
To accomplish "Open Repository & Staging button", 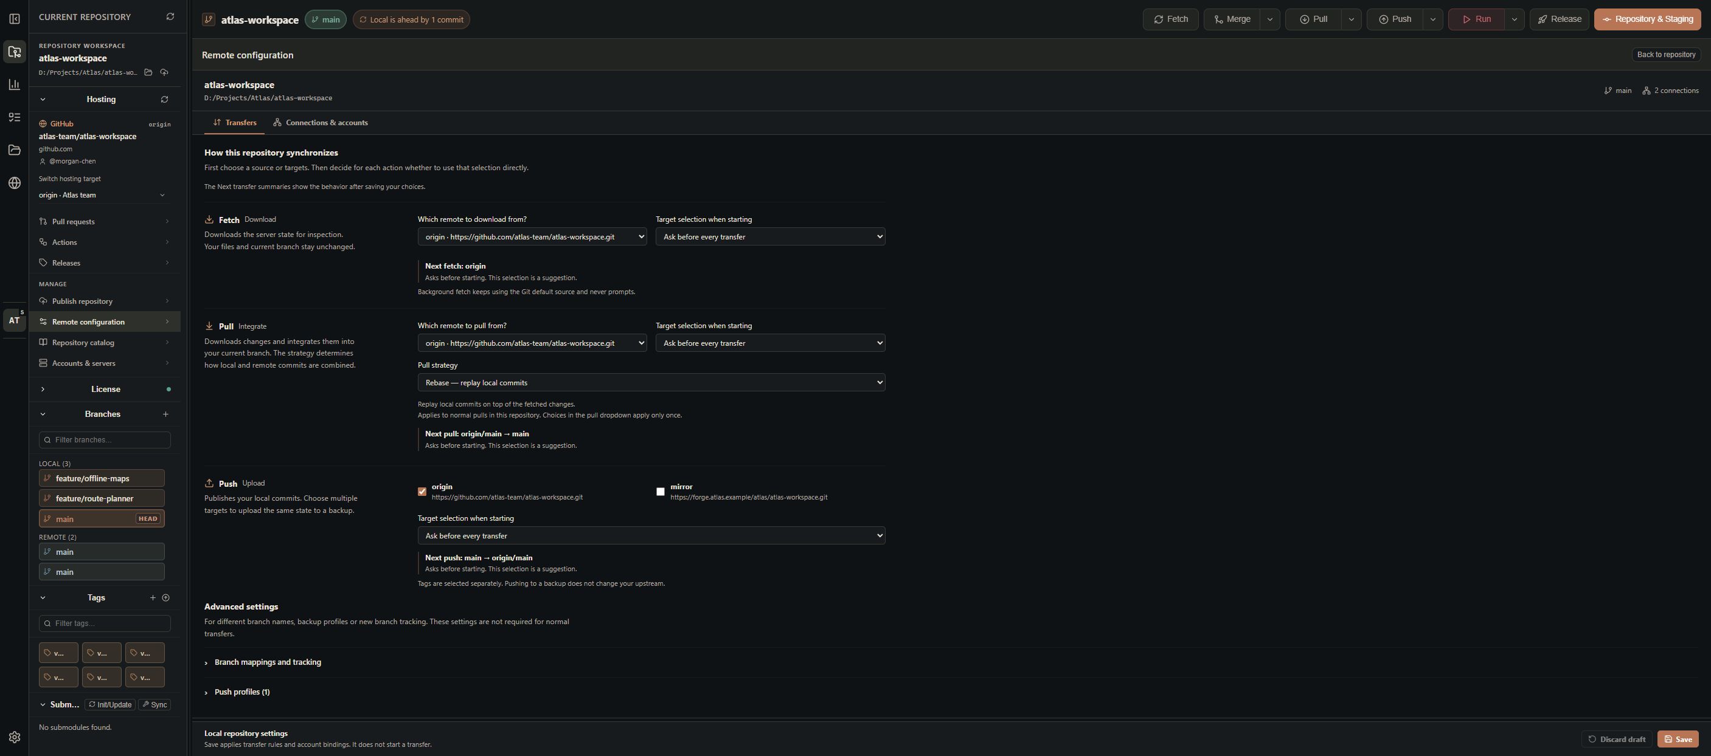I will (x=1647, y=19).
